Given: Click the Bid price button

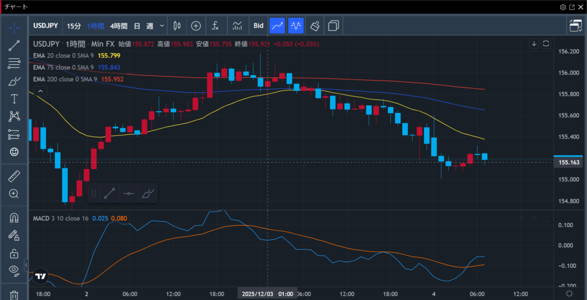Looking at the screenshot, I should (x=259, y=26).
